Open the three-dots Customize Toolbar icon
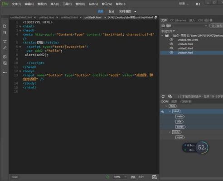223x181 pixels. click(x=5, y=72)
